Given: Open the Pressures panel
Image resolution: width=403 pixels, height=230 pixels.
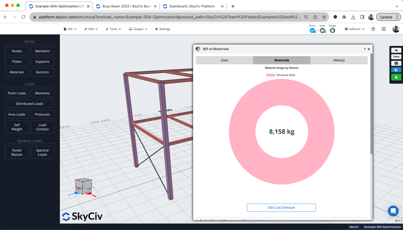Looking at the screenshot, I should coord(42,114).
